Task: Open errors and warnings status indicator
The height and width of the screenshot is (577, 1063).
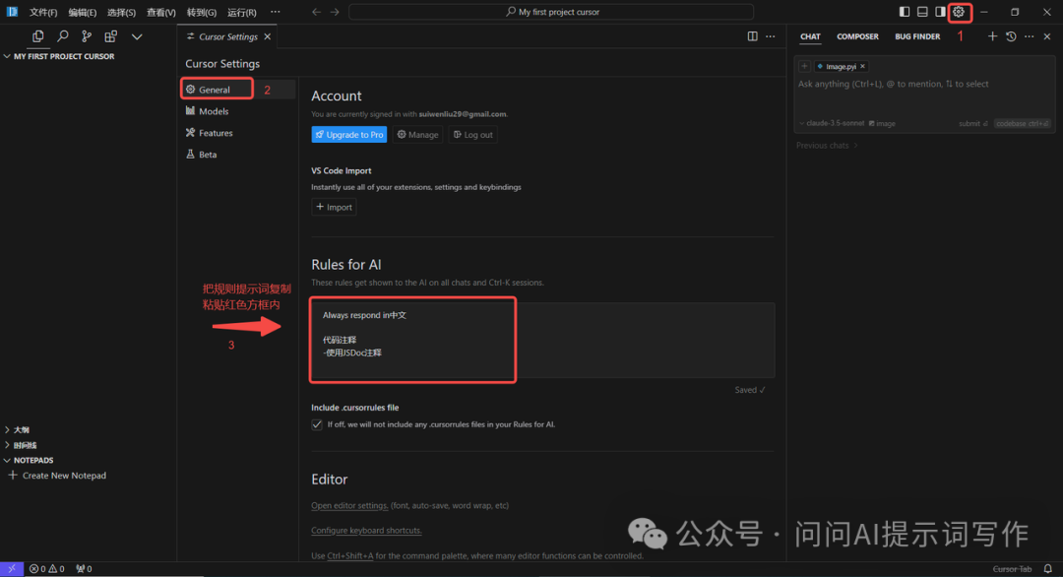Action: click(x=47, y=569)
